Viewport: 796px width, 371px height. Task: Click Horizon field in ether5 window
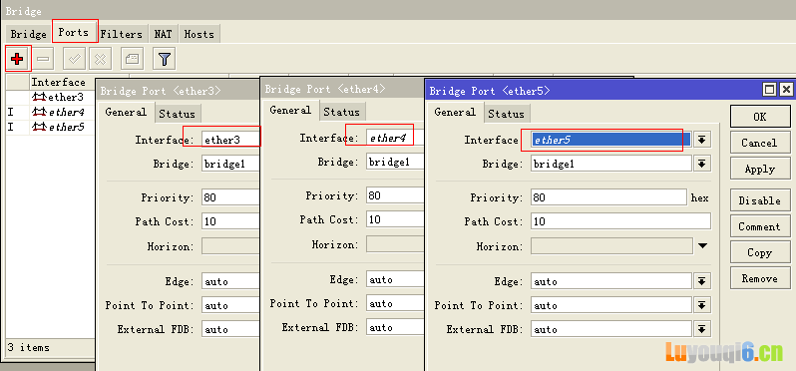611,246
